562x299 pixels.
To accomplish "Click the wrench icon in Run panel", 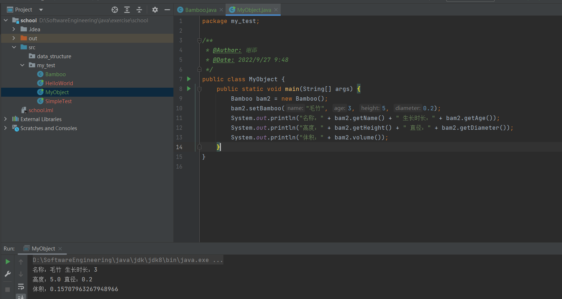I will [x=8, y=274].
